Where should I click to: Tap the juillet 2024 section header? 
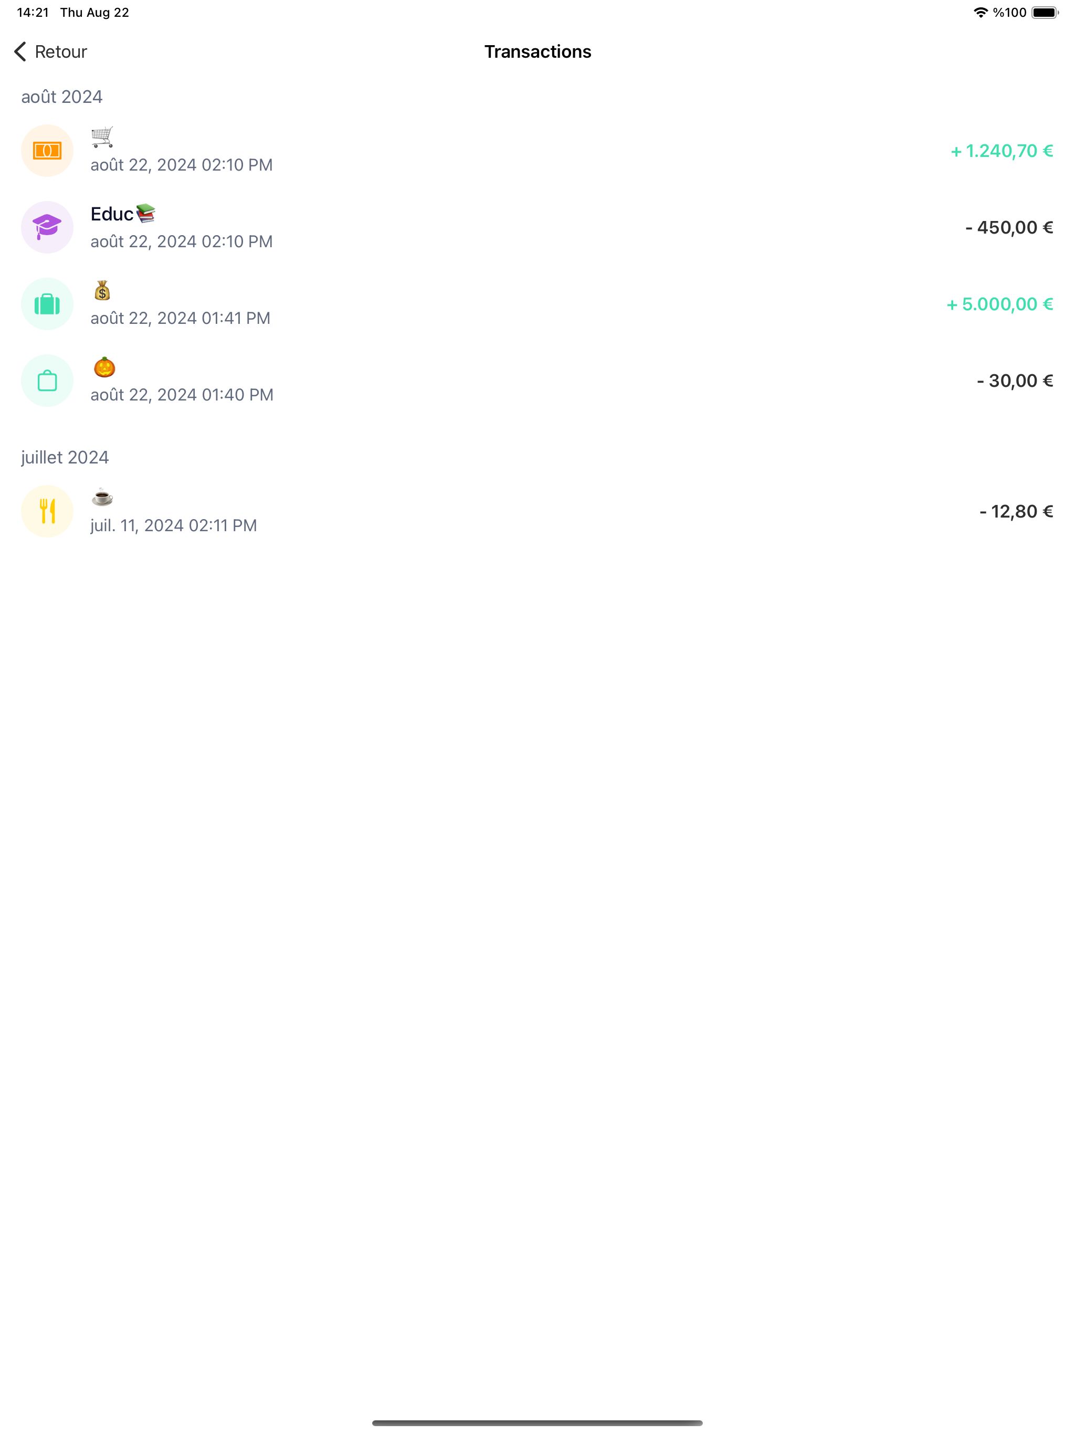(65, 457)
